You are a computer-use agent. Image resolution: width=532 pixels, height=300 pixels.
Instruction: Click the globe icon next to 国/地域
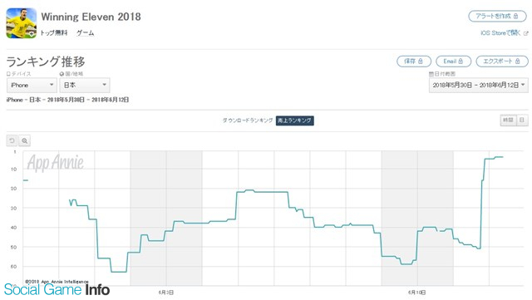62,74
